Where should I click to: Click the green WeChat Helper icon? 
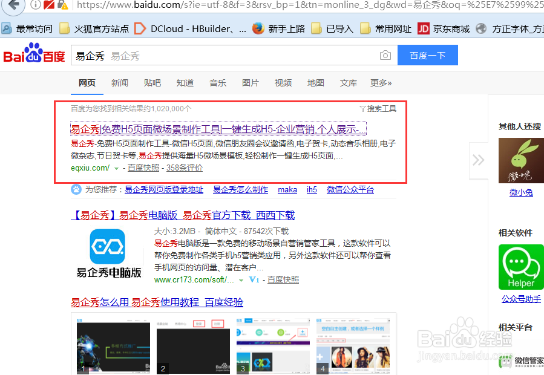[x=521, y=267]
